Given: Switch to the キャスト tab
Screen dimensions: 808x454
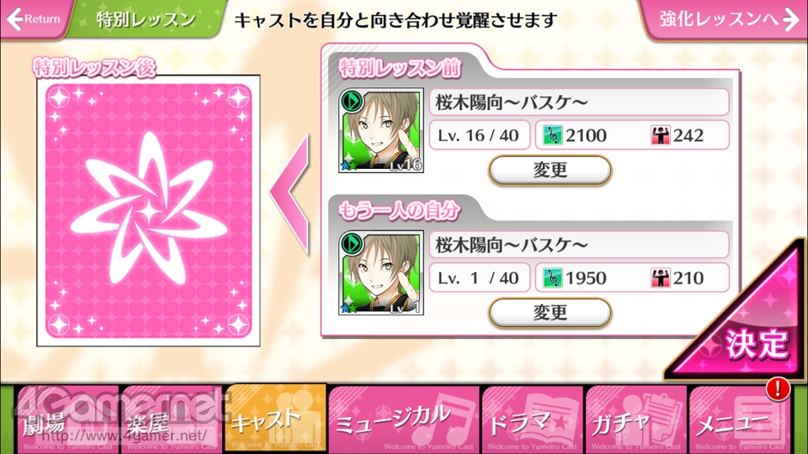Looking at the screenshot, I should point(276,418).
